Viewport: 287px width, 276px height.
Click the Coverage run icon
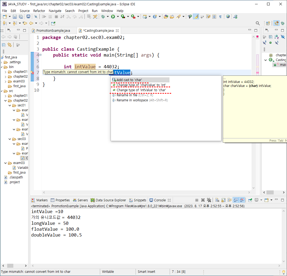click(123, 17)
